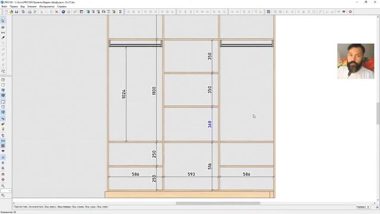This screenshot has width=380, height=214.
Task: Switch to the Вид сзади view tab
Action: click(90, 207)
